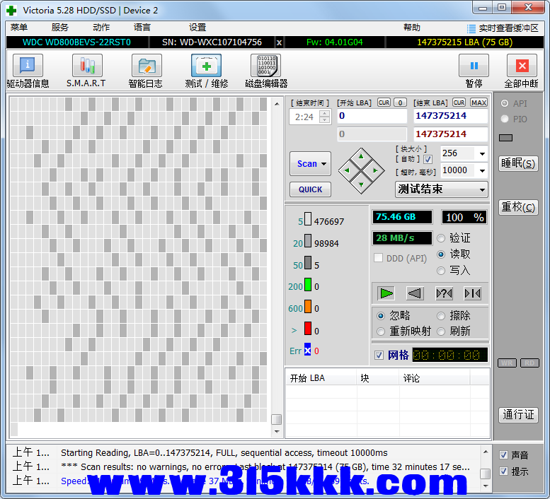Click the MAX button beside End LBA
The width and height of the screenshot is (550, 499).
click(x=479, y=102)
